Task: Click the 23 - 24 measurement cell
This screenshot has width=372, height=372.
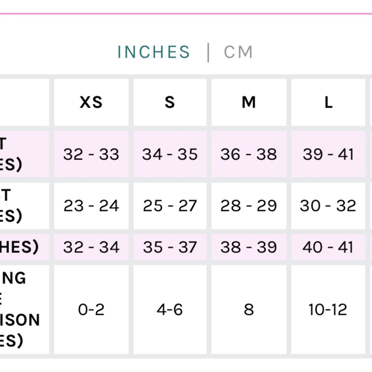Action: click(91, 206)
